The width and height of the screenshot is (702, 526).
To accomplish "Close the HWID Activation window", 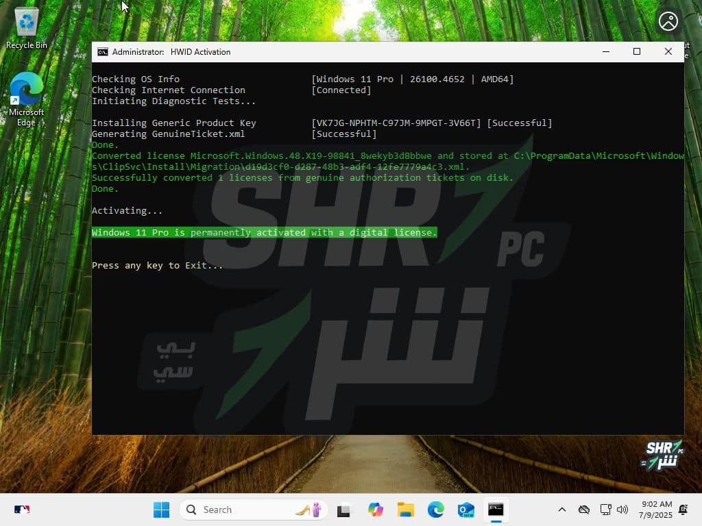I will tap(668, 52).
